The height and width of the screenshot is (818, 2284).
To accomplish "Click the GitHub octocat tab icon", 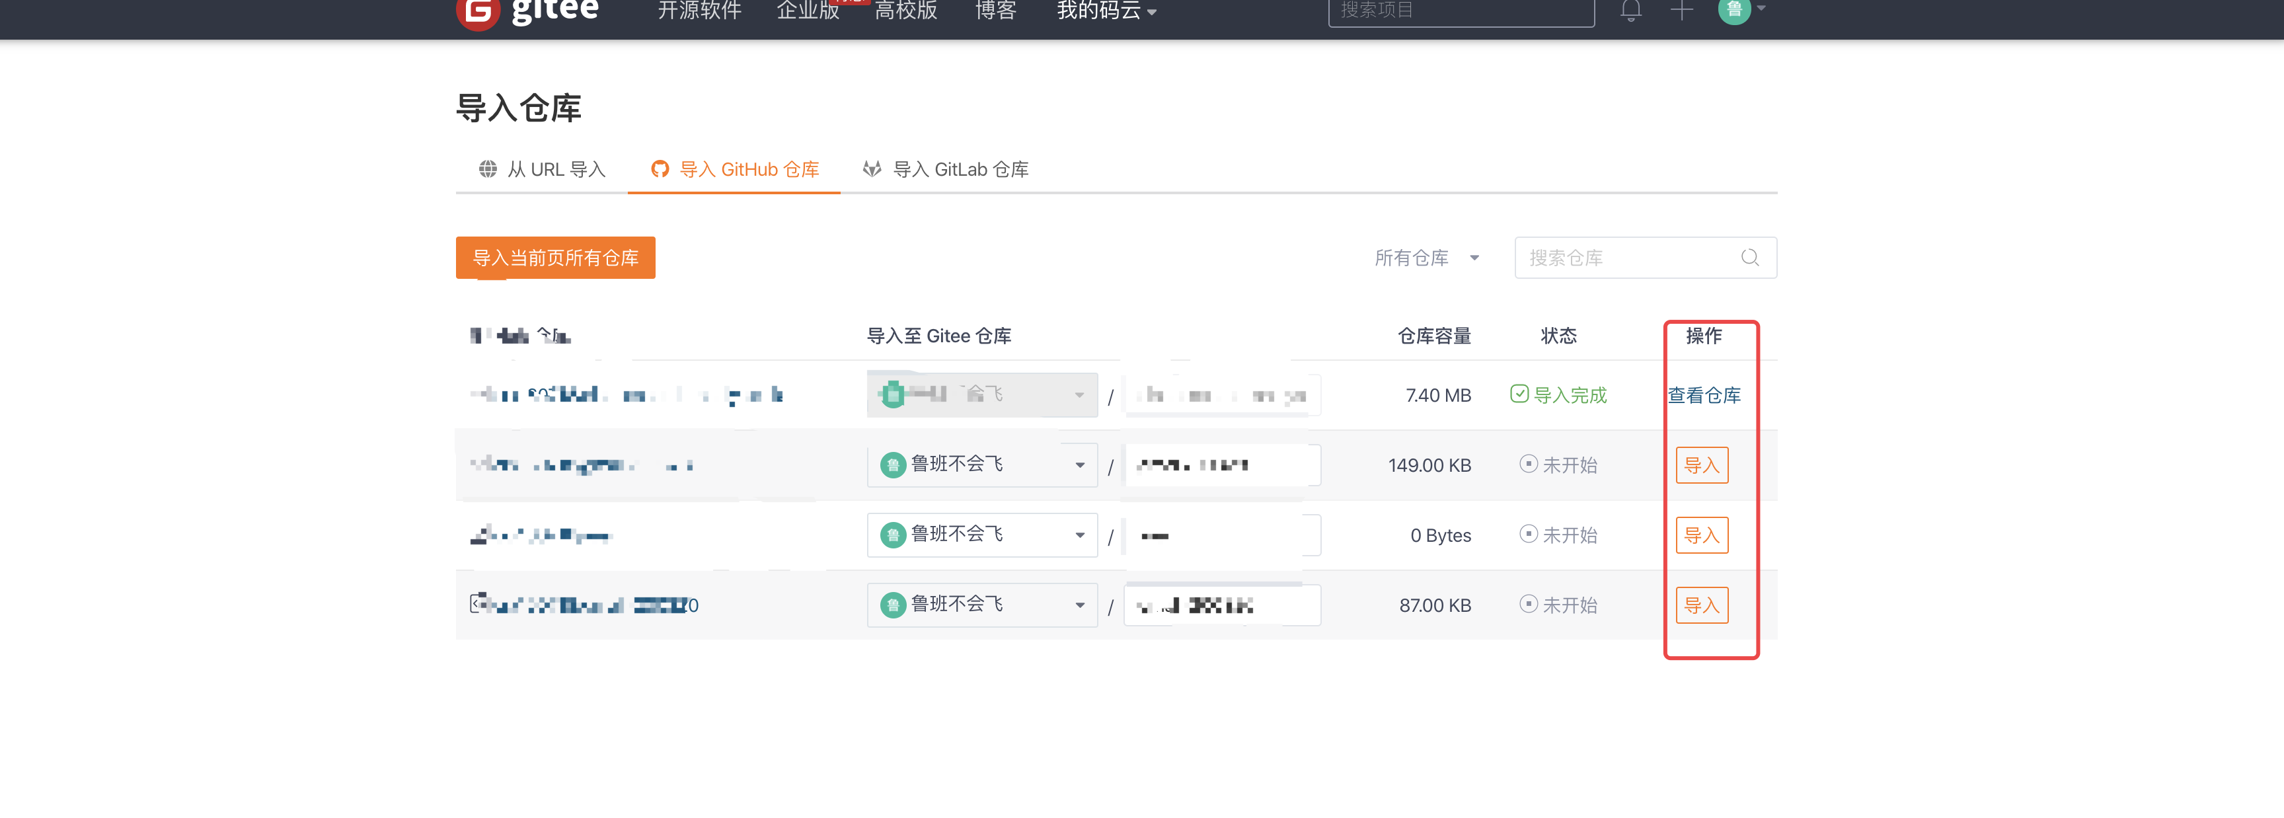I will [x=660, y=169].
